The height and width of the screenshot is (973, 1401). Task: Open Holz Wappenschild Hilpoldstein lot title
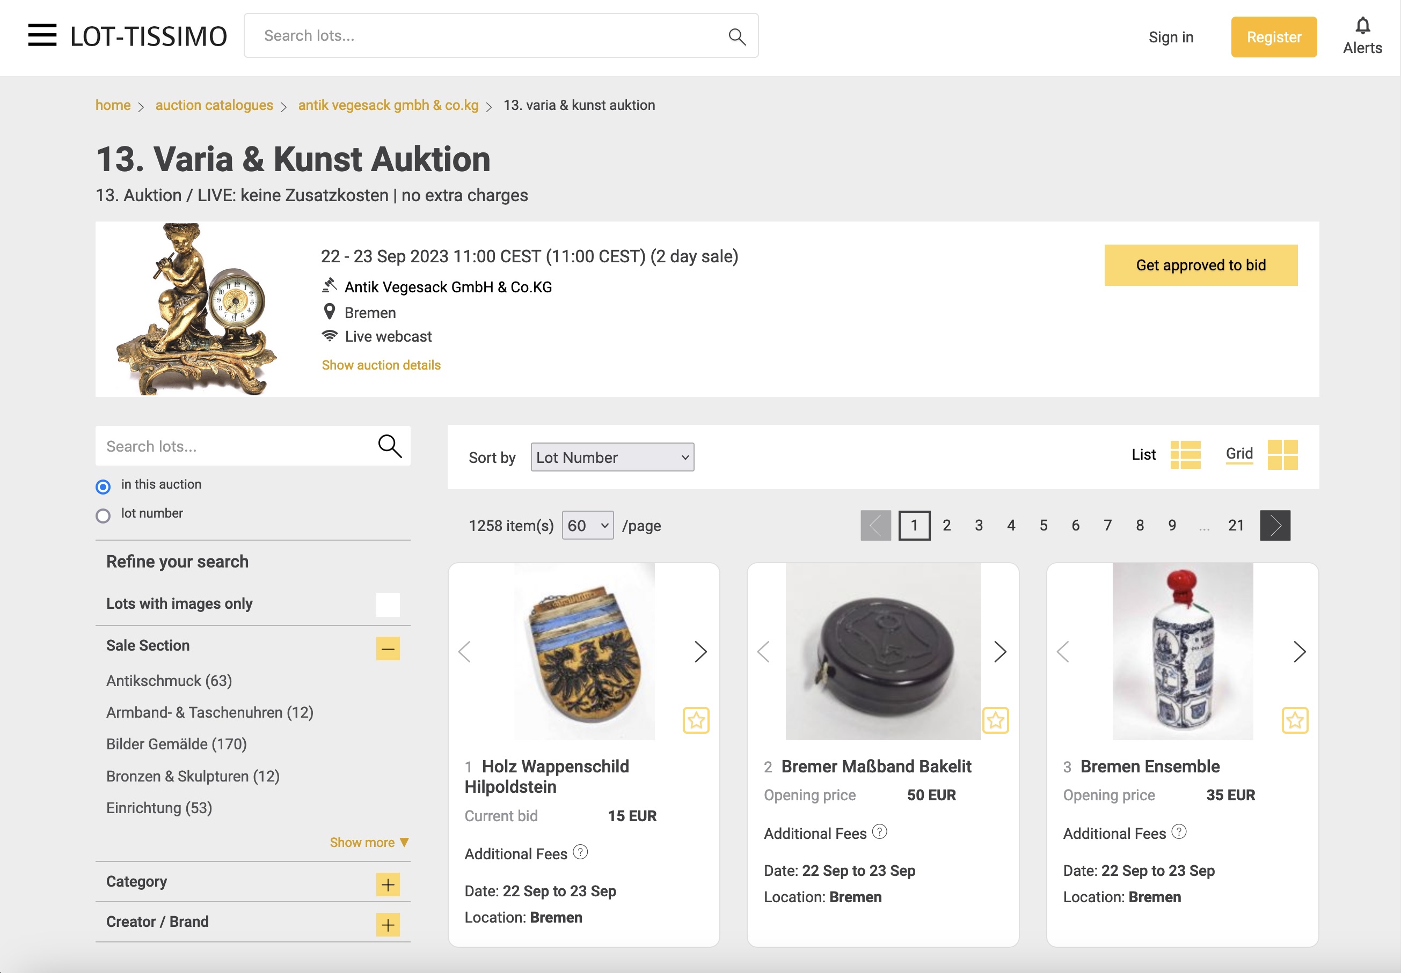coord(546,776)
